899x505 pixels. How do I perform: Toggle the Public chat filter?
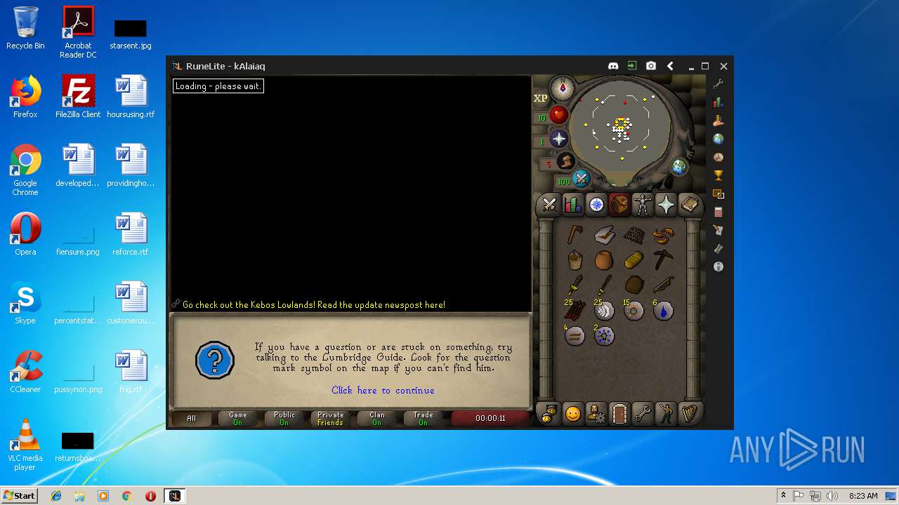(x=284, y=418)
